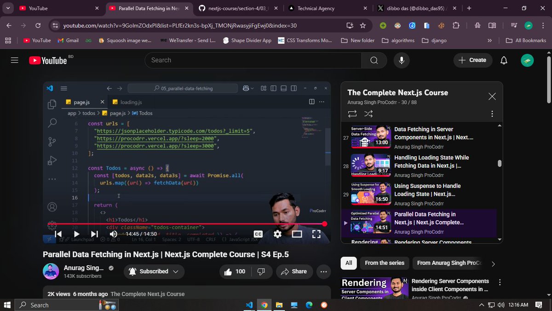Toggle loop playlist

point(352,114)
